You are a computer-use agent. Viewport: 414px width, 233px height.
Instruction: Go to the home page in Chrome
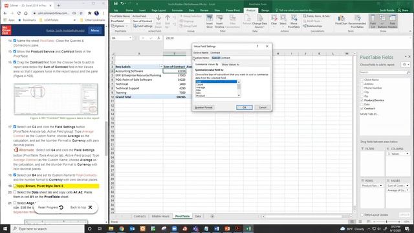[26, 13]
